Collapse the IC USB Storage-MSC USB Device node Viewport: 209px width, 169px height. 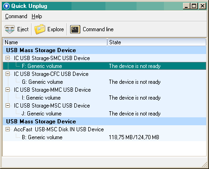click(7, 106)
